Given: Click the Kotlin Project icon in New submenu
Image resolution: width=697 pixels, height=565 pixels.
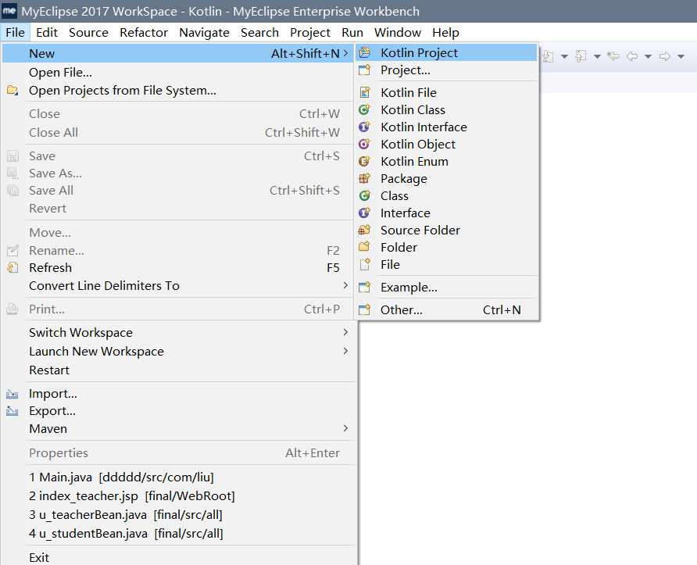Looking at the screenshot, I should click(364, 53).
